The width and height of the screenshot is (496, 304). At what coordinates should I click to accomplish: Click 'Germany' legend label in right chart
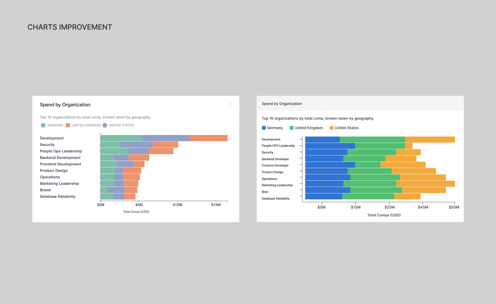tap(275, 128)
